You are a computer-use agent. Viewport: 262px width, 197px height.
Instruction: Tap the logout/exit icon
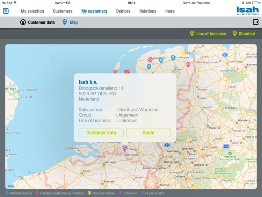[256, 22]
